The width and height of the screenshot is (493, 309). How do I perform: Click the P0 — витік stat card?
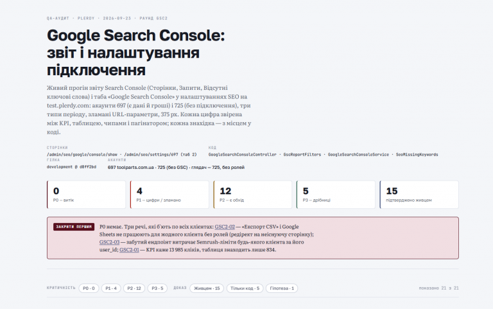click(x=86, y=195)
